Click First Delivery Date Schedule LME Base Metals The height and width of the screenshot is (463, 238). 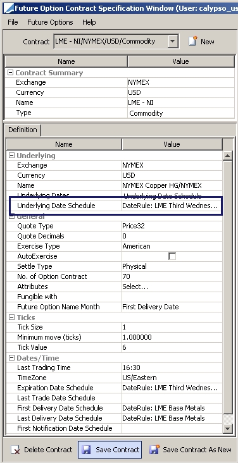pyautogui.click(x=172, y=408)
